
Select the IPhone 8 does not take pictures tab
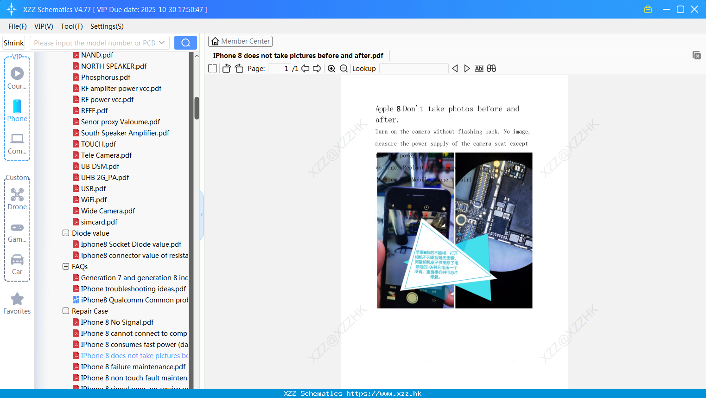[x=298, y=56]
